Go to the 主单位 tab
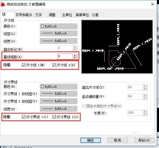Screen dimensions: 159x148 pyautogui.click(x=67, y=15)
